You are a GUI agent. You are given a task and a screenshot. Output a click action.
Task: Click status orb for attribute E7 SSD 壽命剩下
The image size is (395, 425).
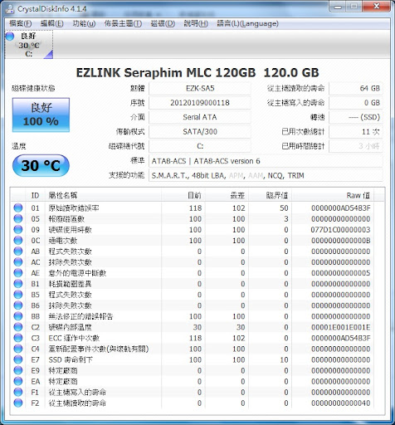point(18,359)
